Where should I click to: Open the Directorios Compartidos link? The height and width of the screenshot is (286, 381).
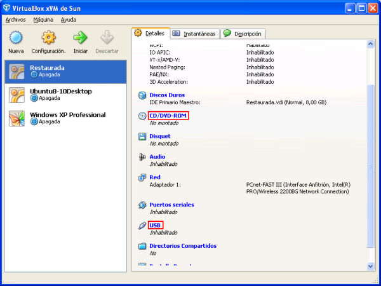point(183,246)
